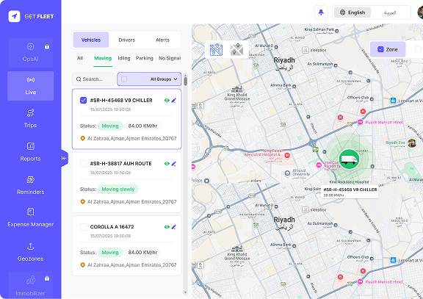Toggle the Zone checkbox on the map
This screenshot has height=299, width=423.
tap(380, 49)
